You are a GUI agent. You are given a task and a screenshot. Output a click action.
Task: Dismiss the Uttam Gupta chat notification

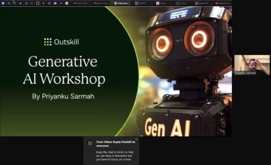(137, 139)
